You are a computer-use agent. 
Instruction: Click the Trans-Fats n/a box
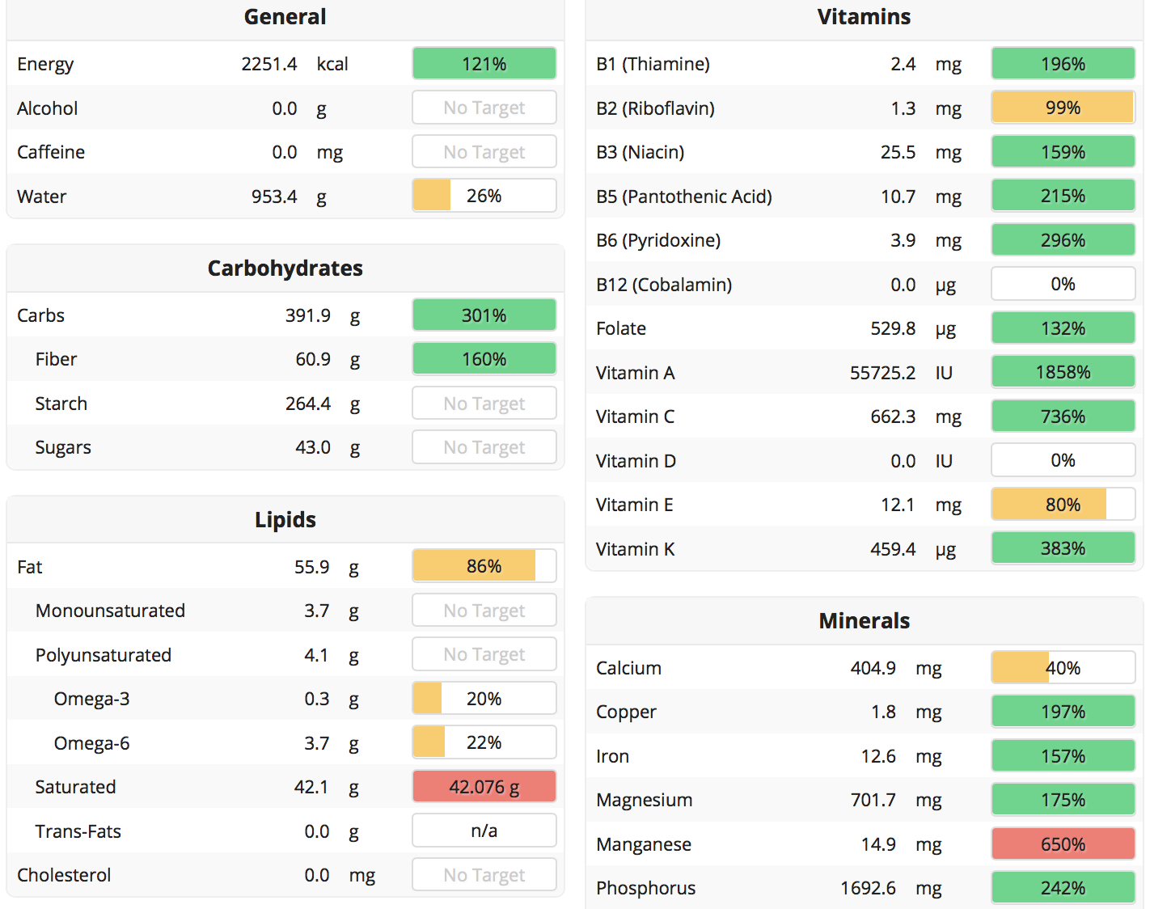484,831
